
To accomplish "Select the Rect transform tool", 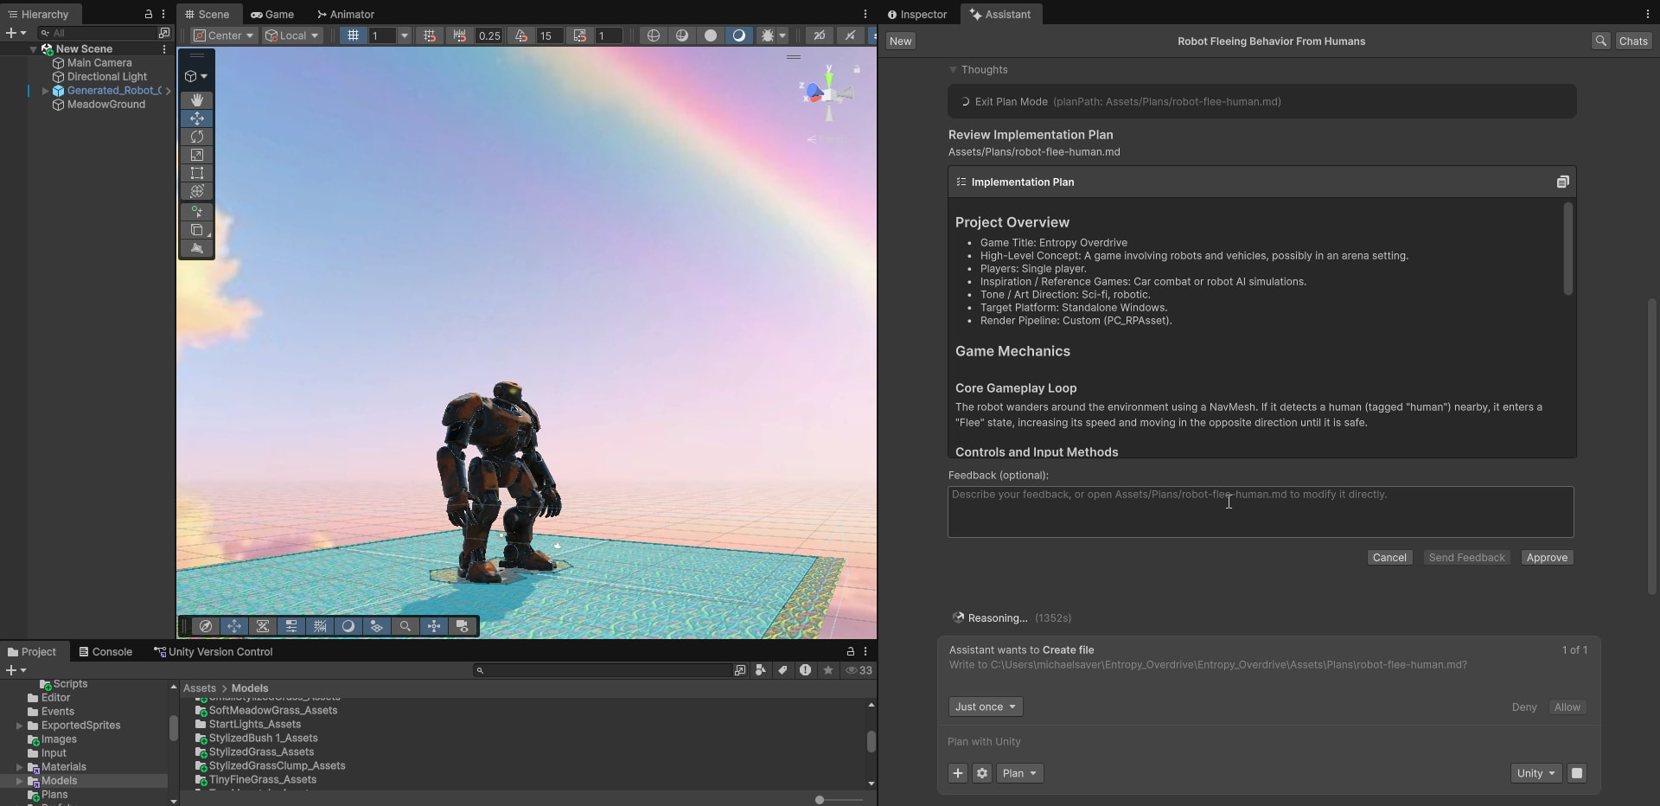I will (x=197, y=173).
